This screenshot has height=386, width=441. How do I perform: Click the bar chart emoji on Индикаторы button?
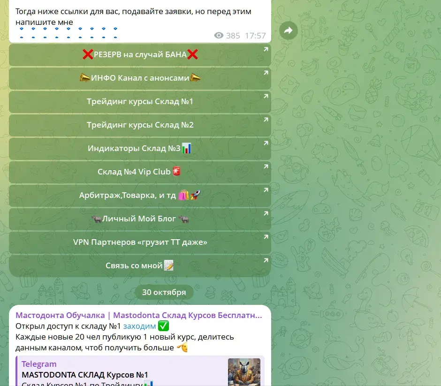coord(186,148)
